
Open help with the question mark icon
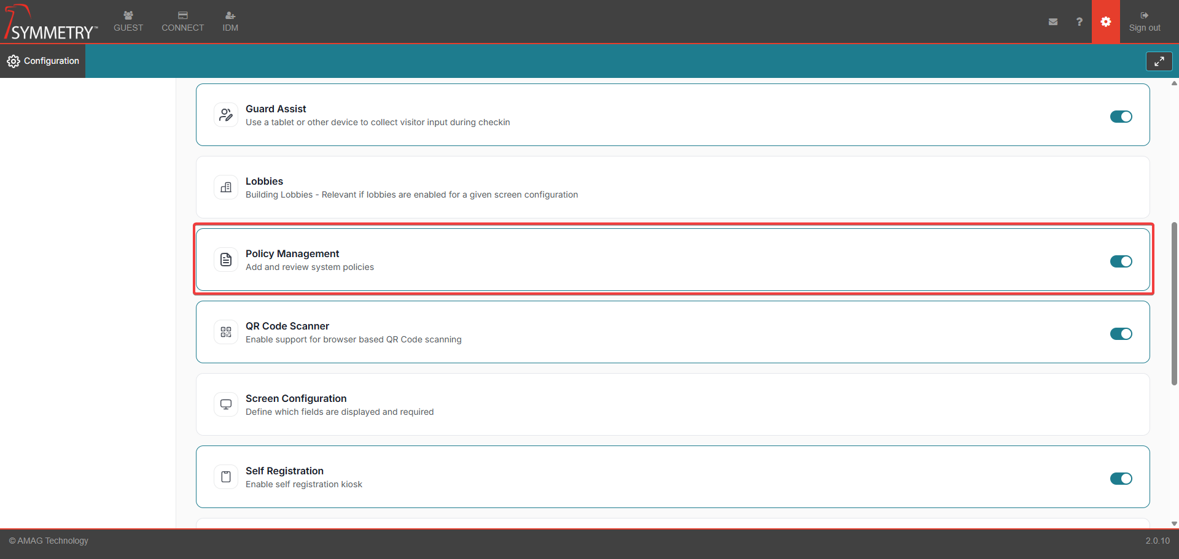pos(1079,21)
